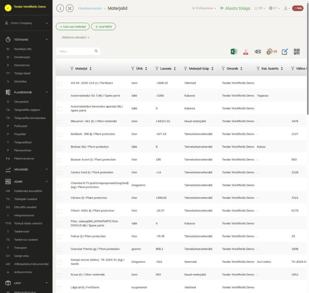Viewport: 309px width, 293px height.
Task: Open the QR code generator icon
Action: tap(297, 52)
